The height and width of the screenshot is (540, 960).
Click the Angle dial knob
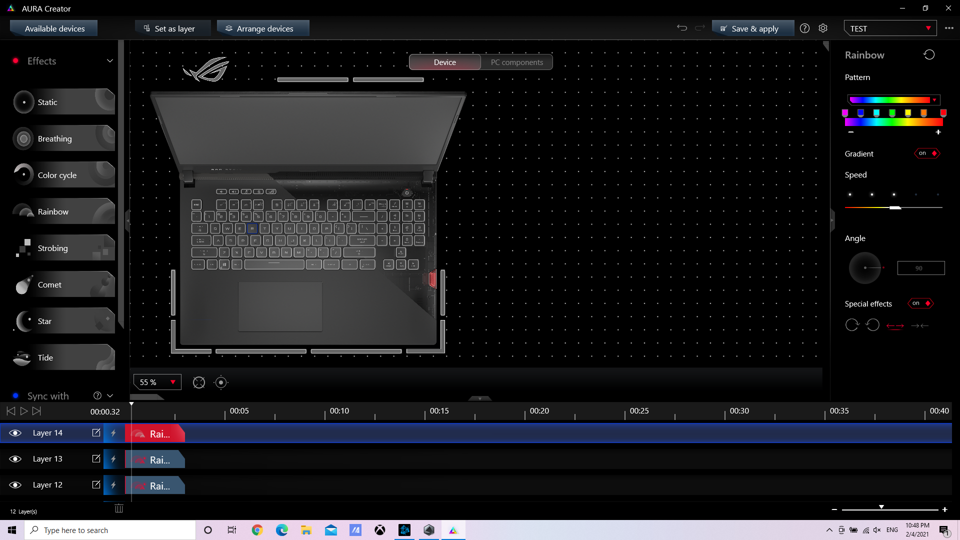[x=865, y=268]
